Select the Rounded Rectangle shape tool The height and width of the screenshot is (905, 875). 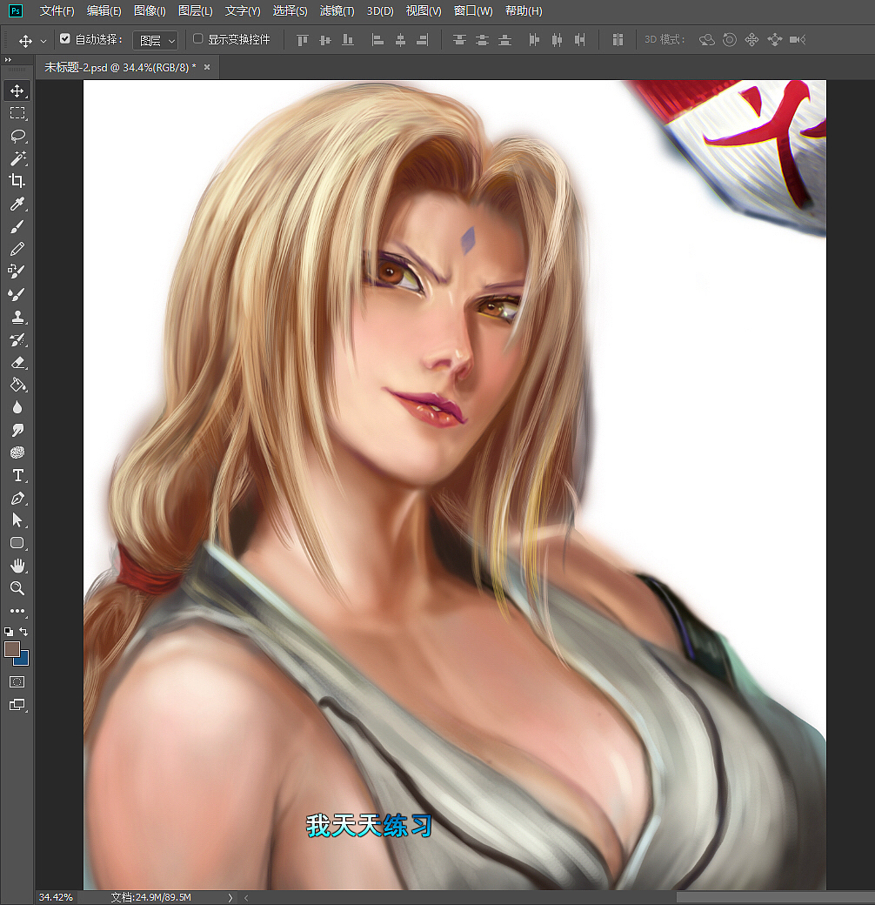click(x=17, y=543)
